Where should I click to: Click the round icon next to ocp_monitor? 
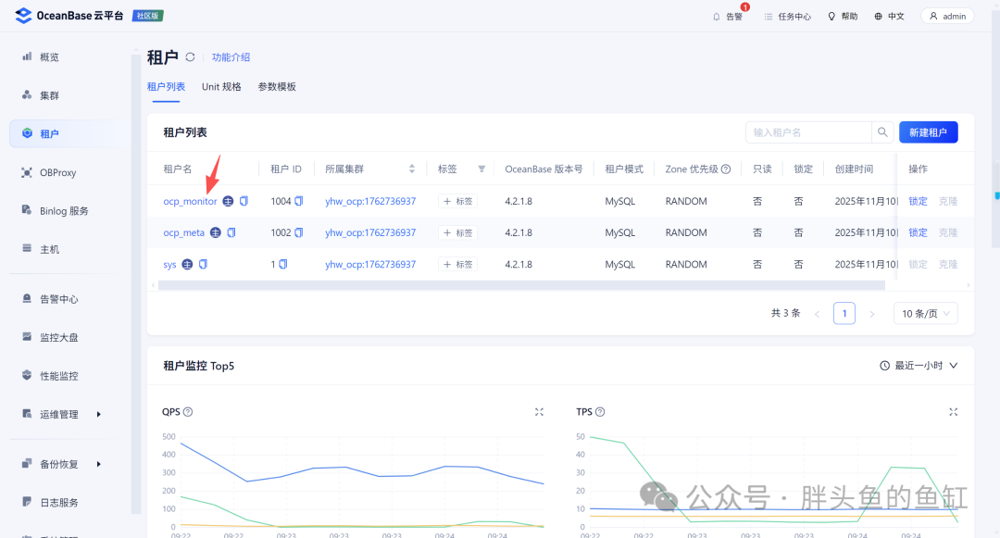[228, 201]
